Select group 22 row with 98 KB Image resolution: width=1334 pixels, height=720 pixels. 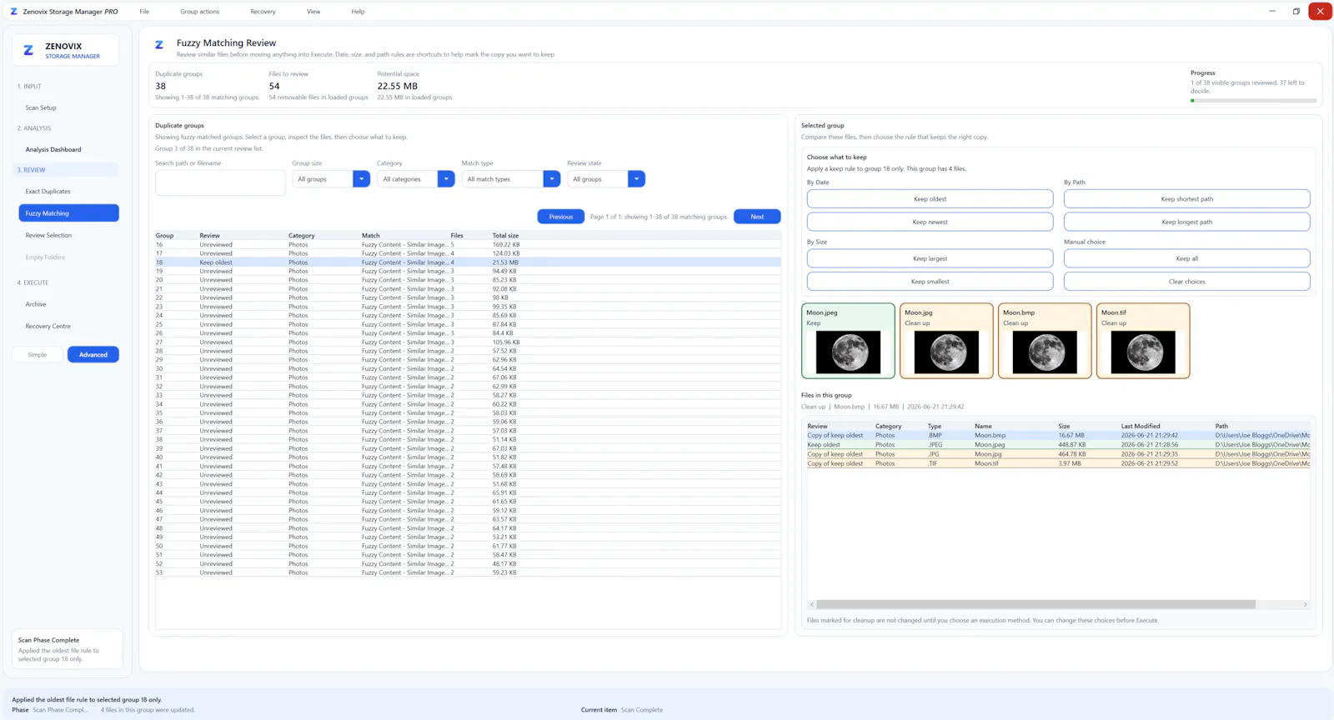tap(468, 297)
